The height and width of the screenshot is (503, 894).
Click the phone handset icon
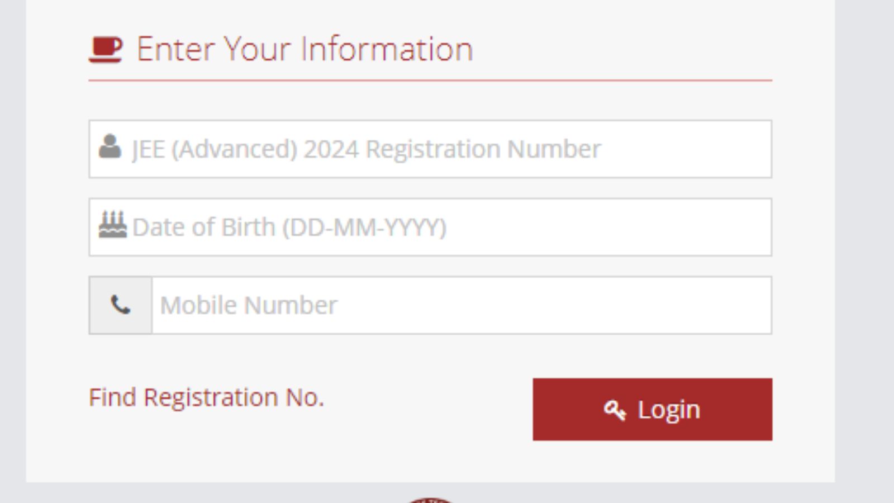point(120,305)
